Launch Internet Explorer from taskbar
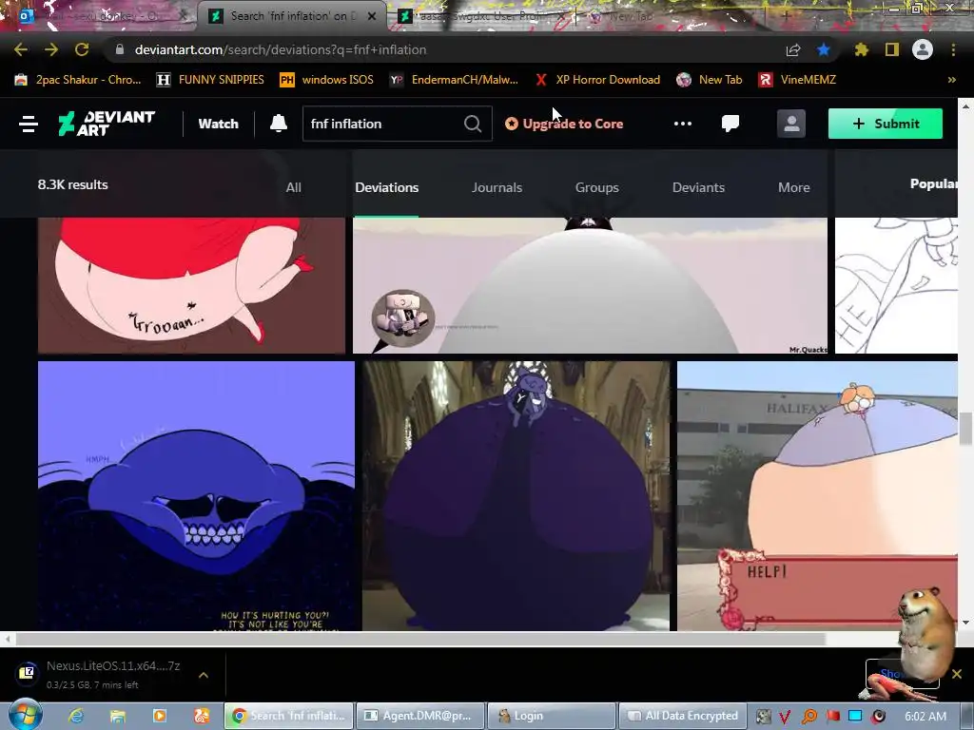 click(x=76, y=716)
